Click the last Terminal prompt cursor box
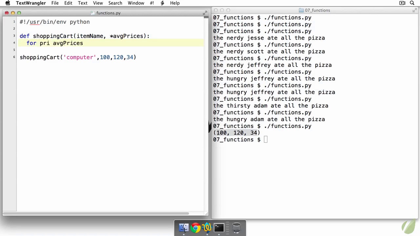 point(265,140)
